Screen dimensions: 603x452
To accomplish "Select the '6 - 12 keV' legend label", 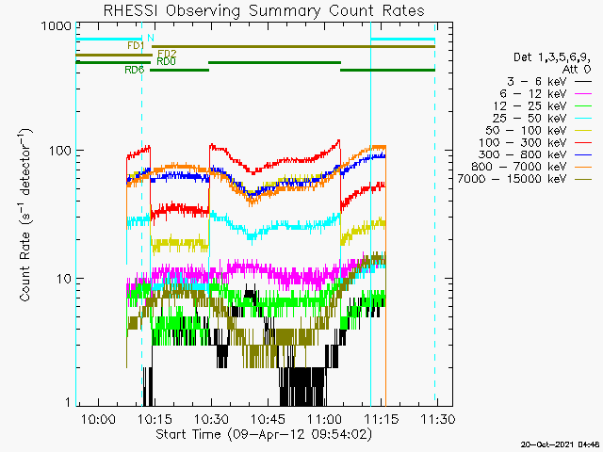I will pyautogui.click(x=532, y=94).
